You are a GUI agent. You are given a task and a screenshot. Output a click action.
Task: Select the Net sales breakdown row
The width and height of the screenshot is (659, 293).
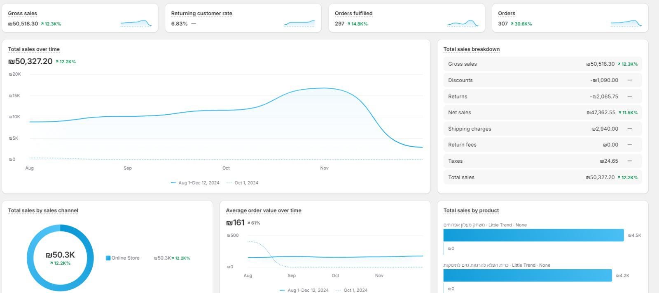pyautogui.click(x=542, y=113)
